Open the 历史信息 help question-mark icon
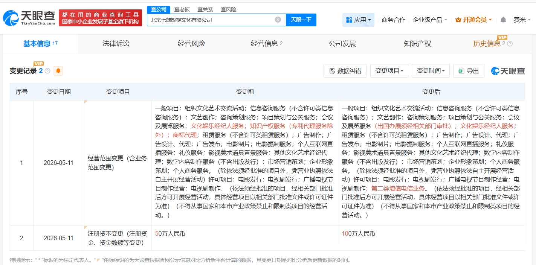This screenshot has height=265, width=536. 510,44
